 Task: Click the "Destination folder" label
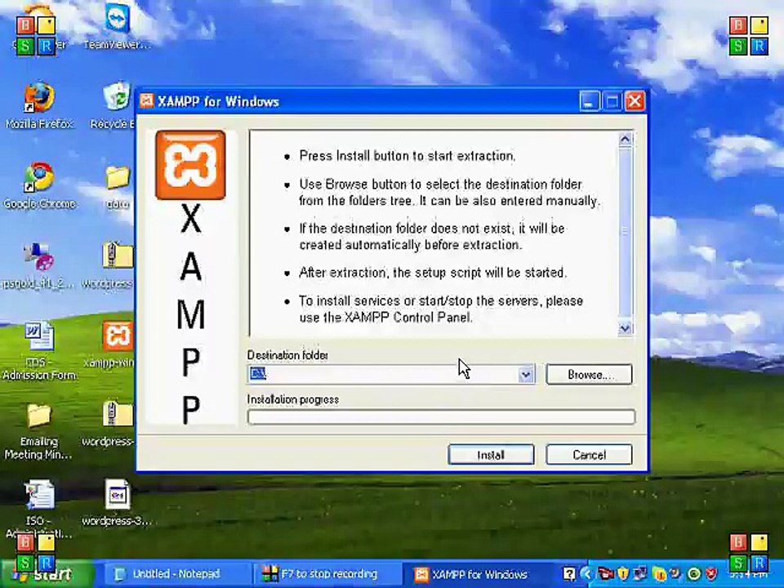(x=287, y=355)
